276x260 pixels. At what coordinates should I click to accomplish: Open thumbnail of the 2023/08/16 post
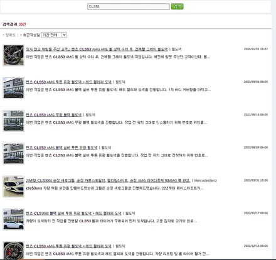13,121
